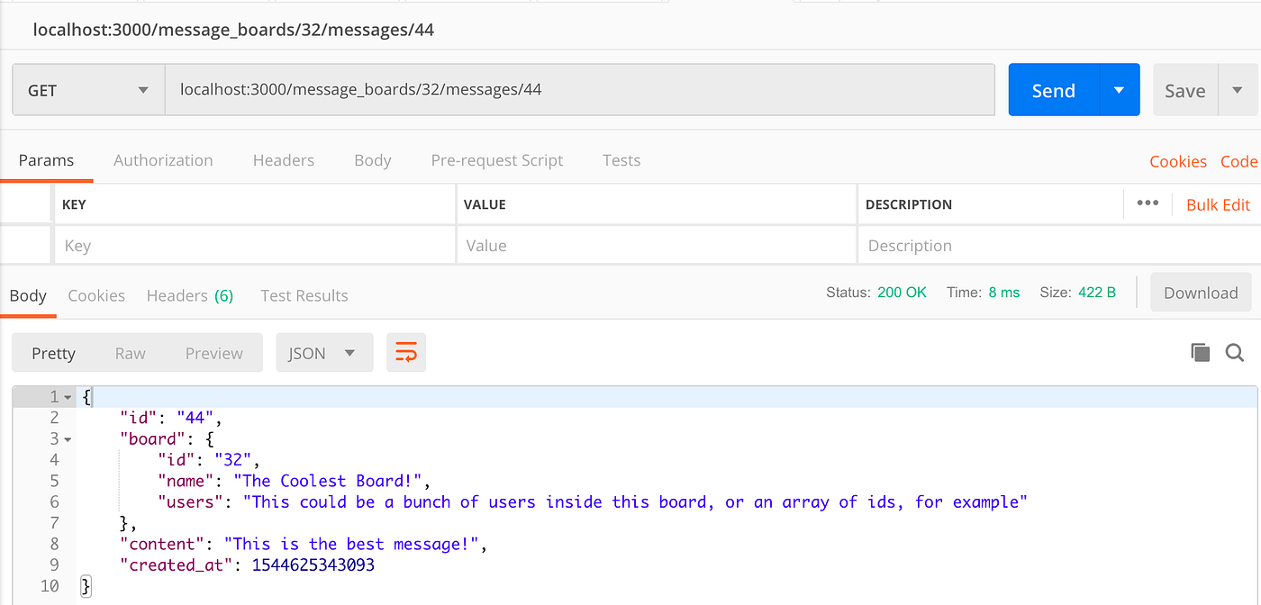
Task: Open the Tests tab of the request
Action: coord(621,160)
